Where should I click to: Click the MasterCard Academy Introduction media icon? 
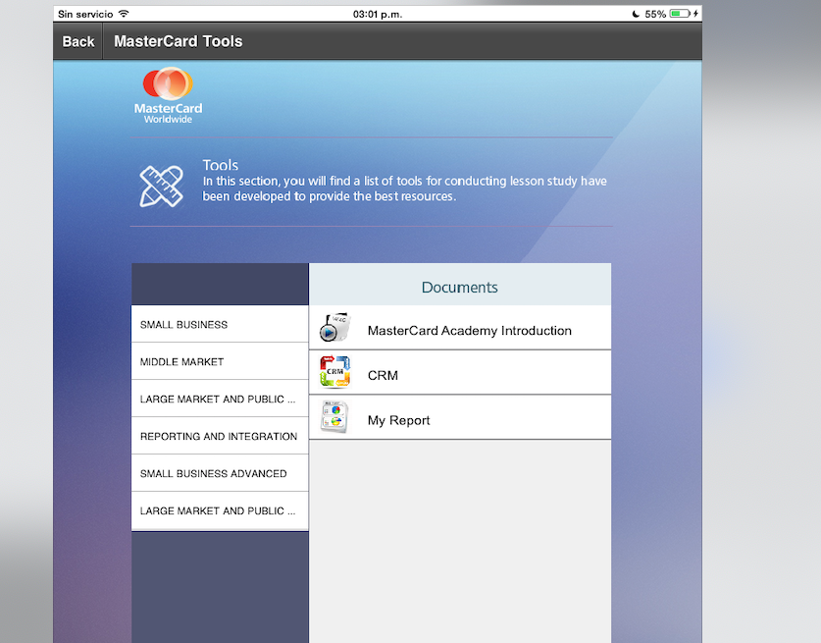point(334,328)
